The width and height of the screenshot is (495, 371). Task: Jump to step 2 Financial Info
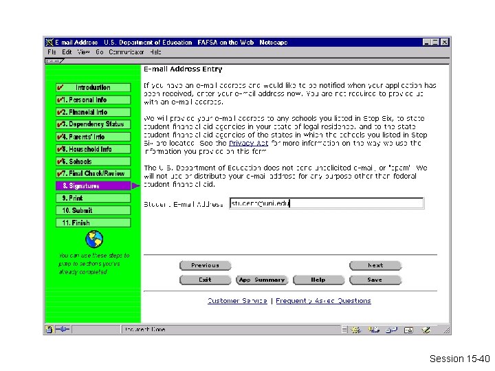click(x=93, y=112)
